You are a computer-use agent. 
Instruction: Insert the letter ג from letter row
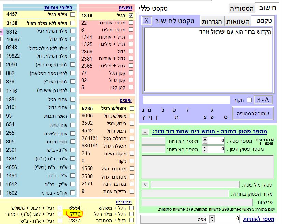213,110
